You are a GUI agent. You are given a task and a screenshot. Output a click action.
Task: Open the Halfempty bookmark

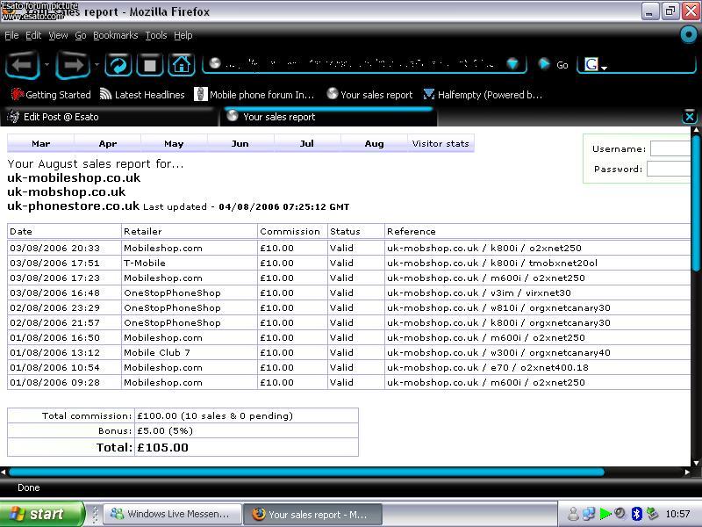483,95
